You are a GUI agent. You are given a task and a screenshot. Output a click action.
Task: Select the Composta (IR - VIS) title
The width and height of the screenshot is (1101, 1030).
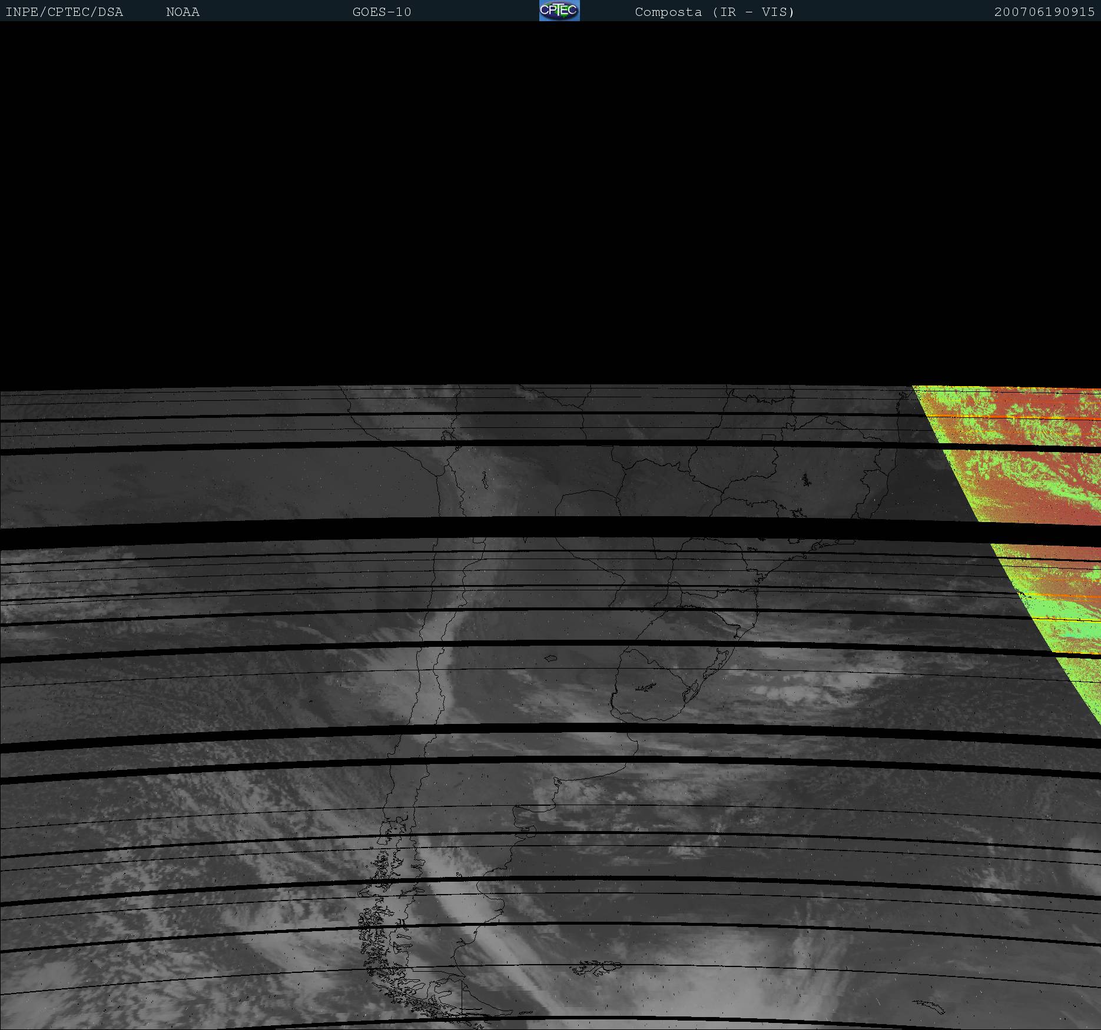click(714, 12)
